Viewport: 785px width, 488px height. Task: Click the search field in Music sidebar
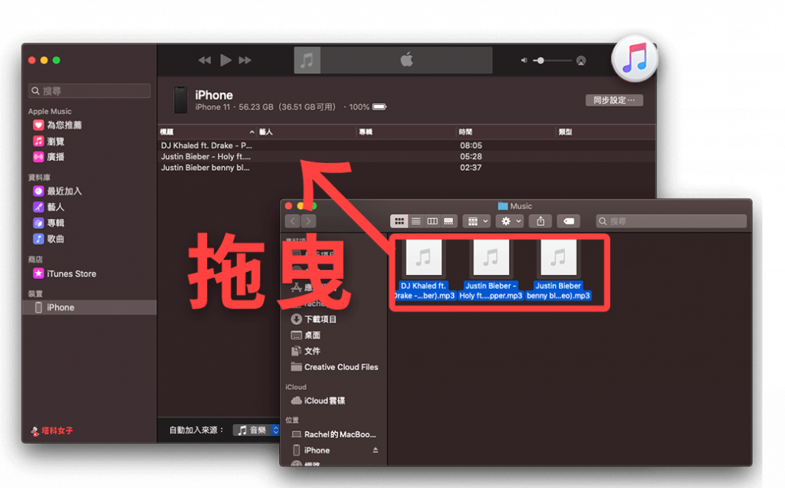tap(90, 90)
